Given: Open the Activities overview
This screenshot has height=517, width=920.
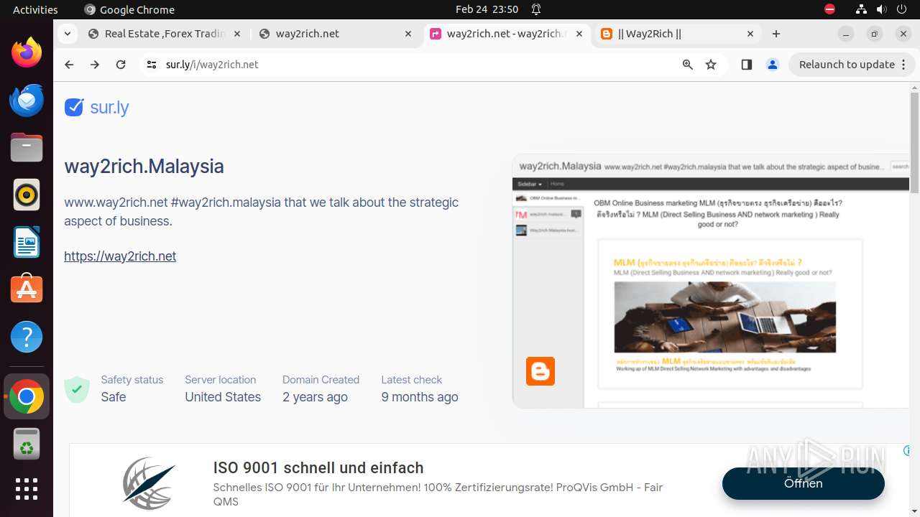Looking at the screenshot, I should 35,9.
